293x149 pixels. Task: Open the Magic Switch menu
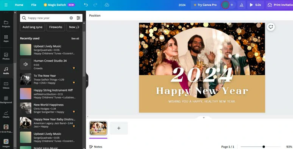click(59, 5)
